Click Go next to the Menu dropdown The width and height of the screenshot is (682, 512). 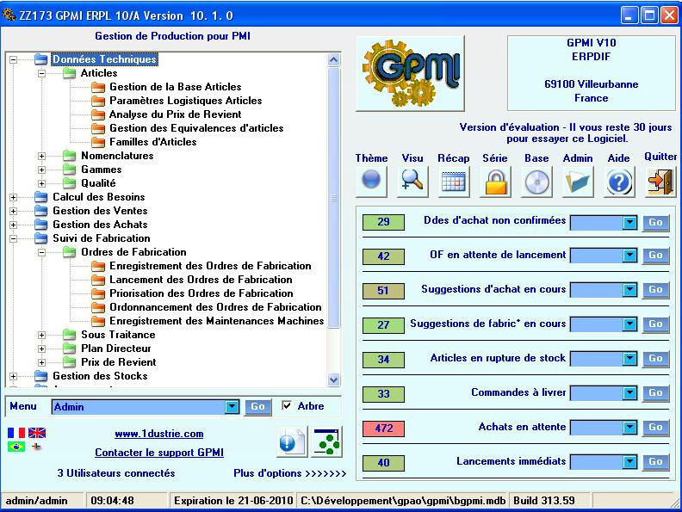pos(257,407)
